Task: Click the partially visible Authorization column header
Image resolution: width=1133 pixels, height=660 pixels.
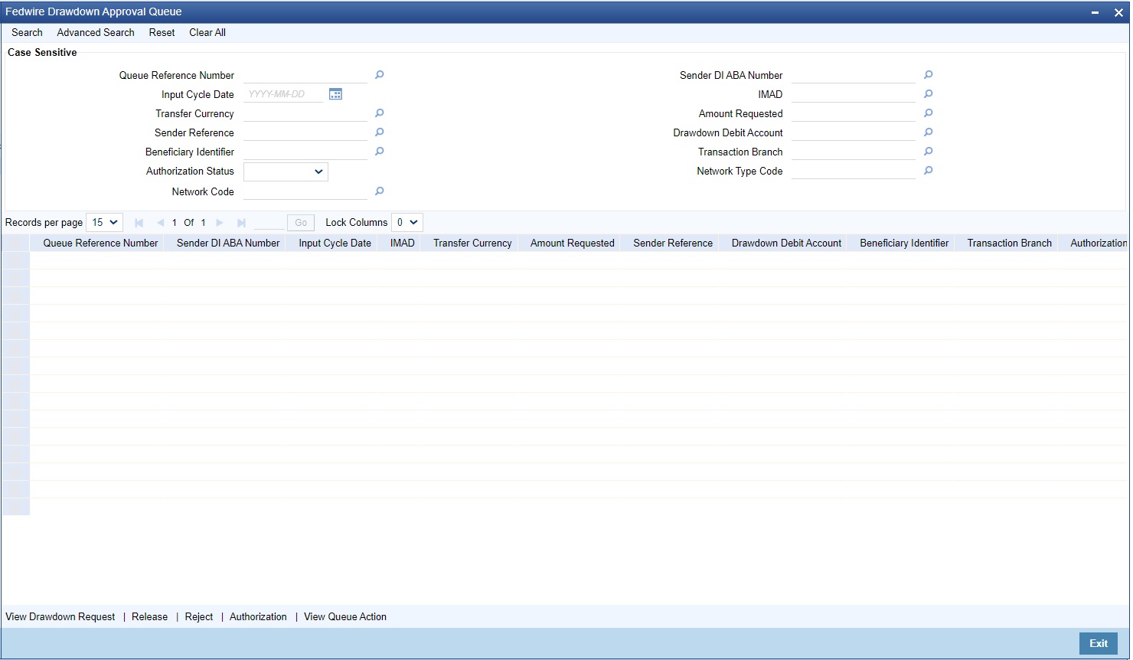Action: pos(1099,243)
